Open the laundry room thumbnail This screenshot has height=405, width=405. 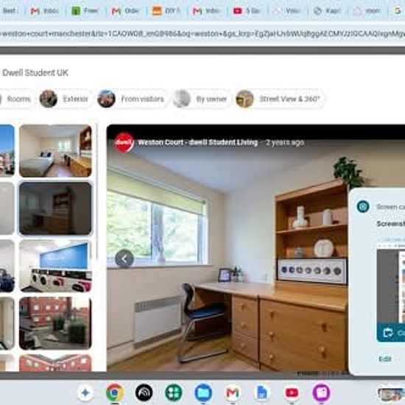55,266
